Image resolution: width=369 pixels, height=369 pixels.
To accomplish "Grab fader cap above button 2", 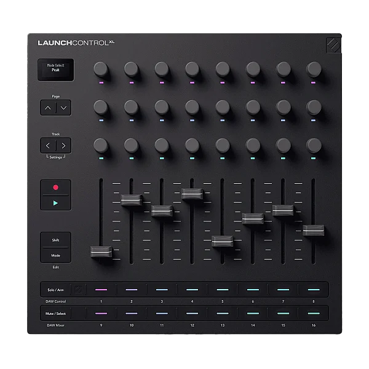I will pyautogui.click(x=132, y=200).
